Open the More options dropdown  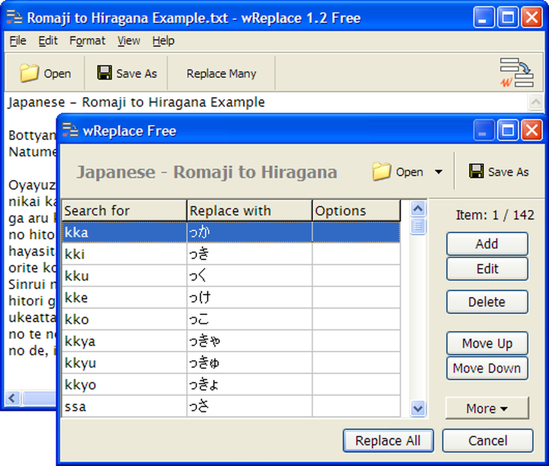click(x=487, y=408)
